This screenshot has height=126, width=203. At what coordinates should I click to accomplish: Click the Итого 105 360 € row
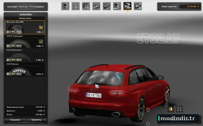coord(26,115)
